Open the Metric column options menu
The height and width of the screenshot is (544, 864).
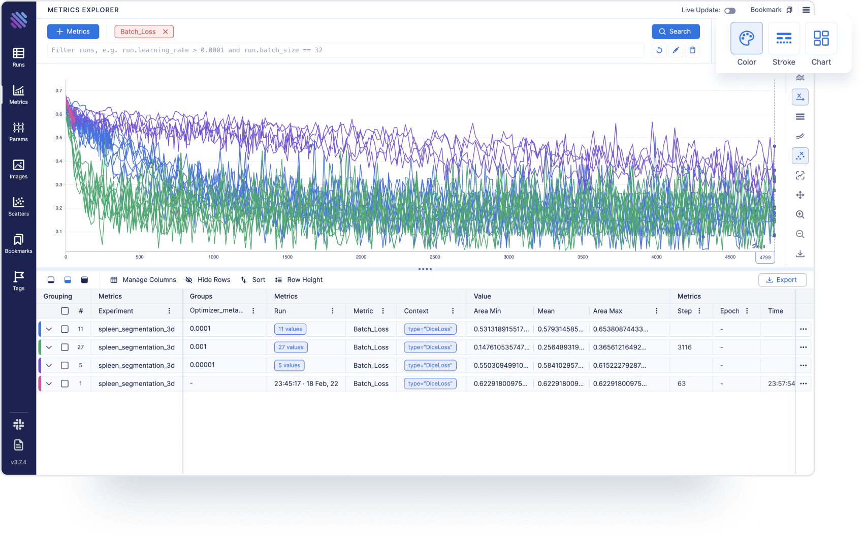[x=383, y=311]
